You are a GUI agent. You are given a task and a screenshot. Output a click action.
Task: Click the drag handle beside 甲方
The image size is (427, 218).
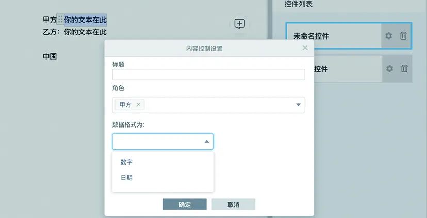point(60,20)
